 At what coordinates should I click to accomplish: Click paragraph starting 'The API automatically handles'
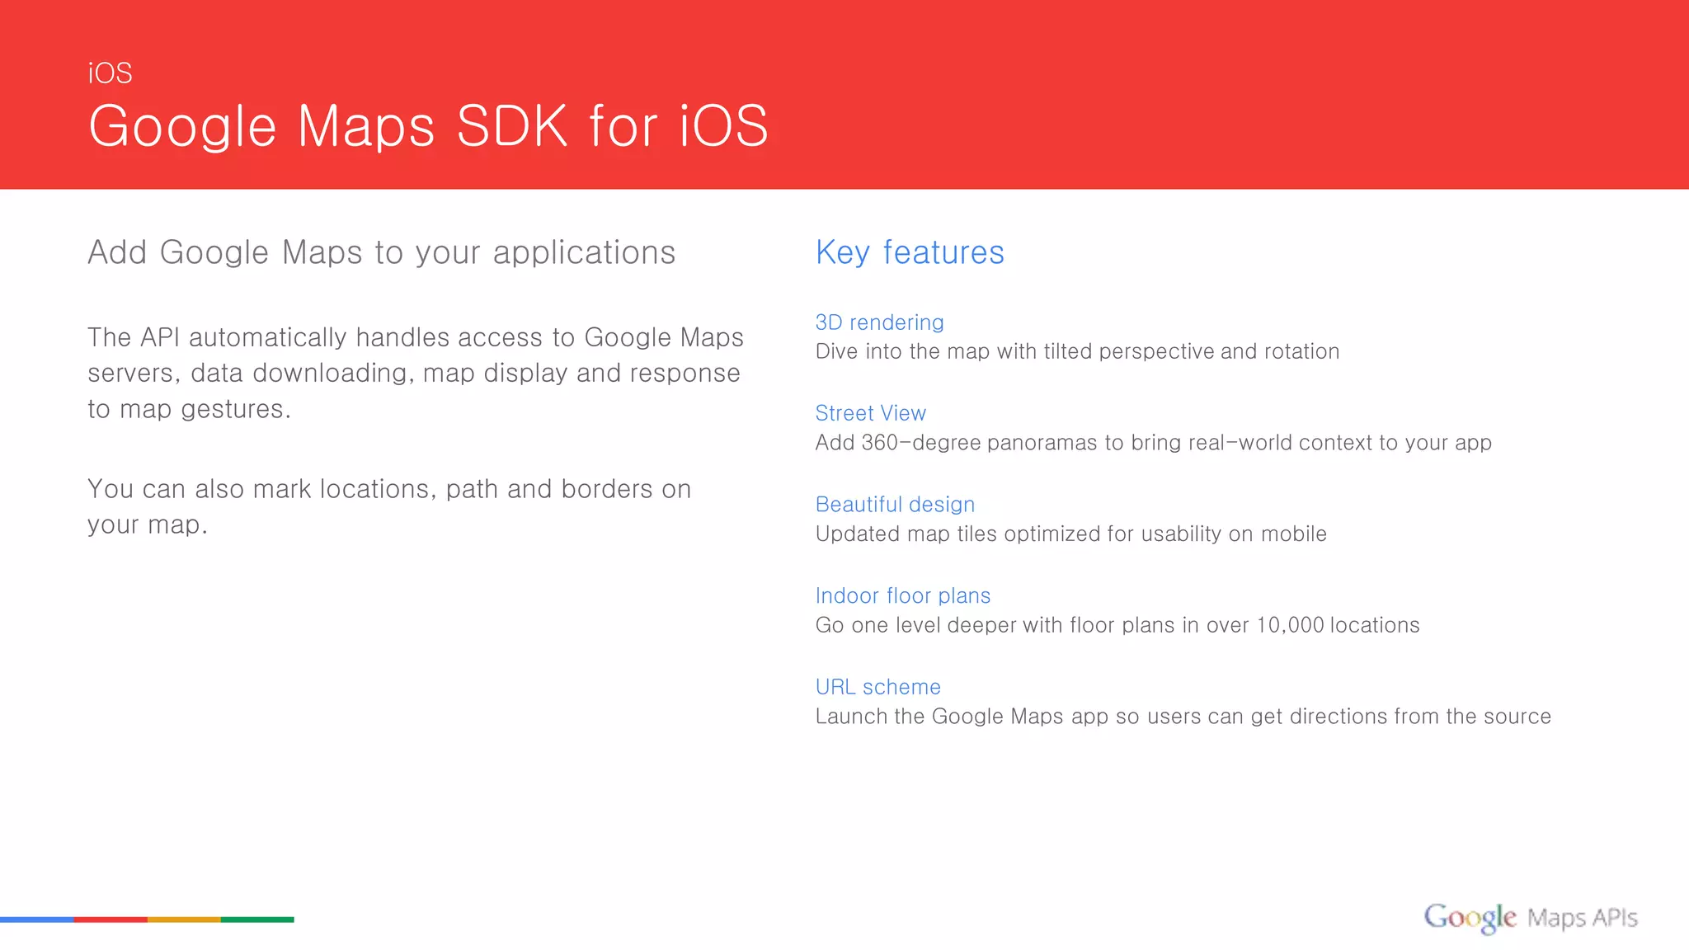(416, 374)
